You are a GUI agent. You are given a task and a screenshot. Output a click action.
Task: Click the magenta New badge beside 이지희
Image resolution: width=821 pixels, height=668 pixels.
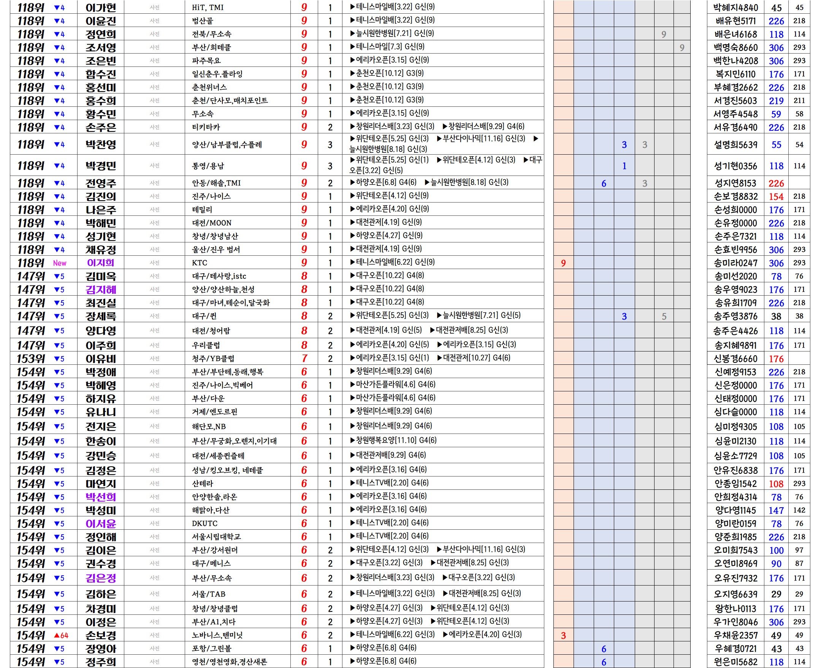(60, 263)
